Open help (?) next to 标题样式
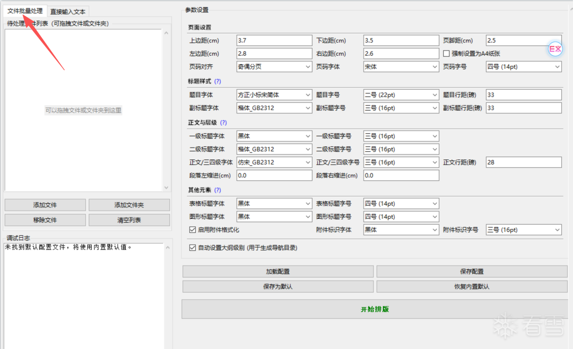The image size is (573, 349). pos(217,81)
